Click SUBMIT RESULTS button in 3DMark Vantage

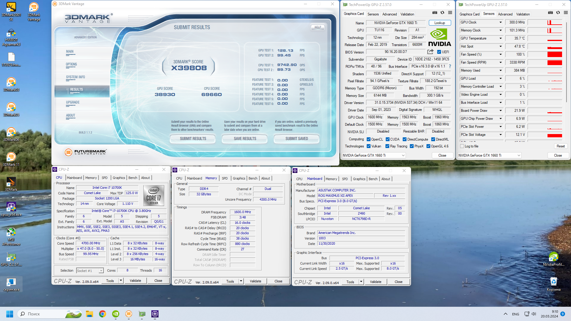point(193,139)
